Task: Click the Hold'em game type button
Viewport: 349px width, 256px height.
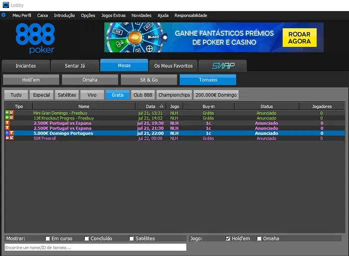Action: click(31, 80)
